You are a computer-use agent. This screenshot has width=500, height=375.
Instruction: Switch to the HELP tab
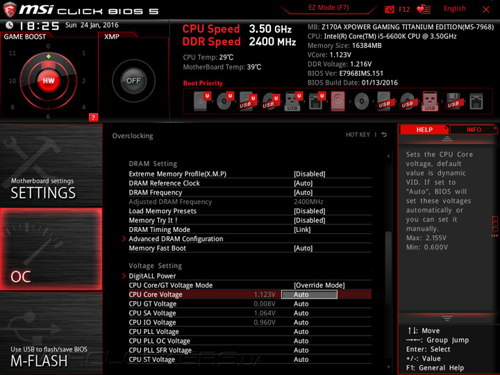tap(424, 129)
